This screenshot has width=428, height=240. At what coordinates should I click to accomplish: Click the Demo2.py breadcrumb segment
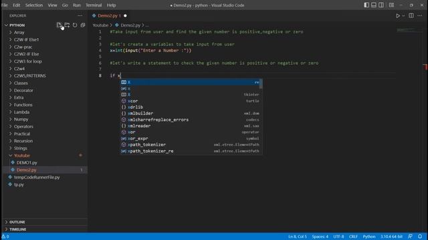(130, 25)
